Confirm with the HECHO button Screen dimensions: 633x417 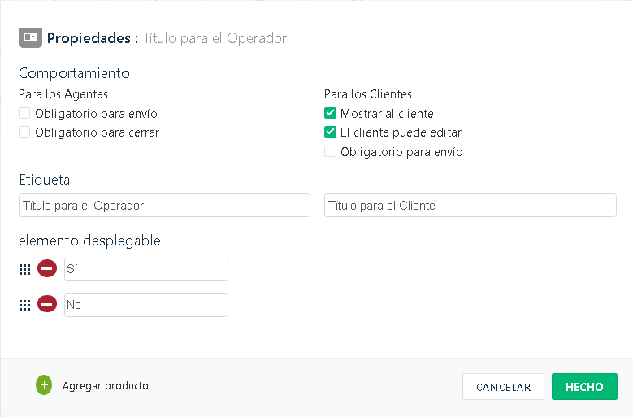coord(584,387)
